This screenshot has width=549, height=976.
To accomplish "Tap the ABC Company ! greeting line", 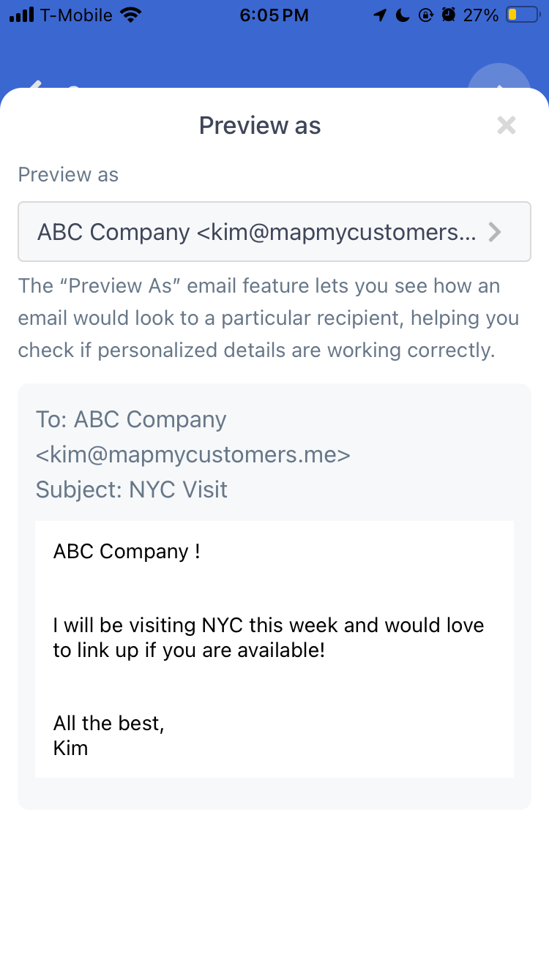I will (x=127, y=551).
